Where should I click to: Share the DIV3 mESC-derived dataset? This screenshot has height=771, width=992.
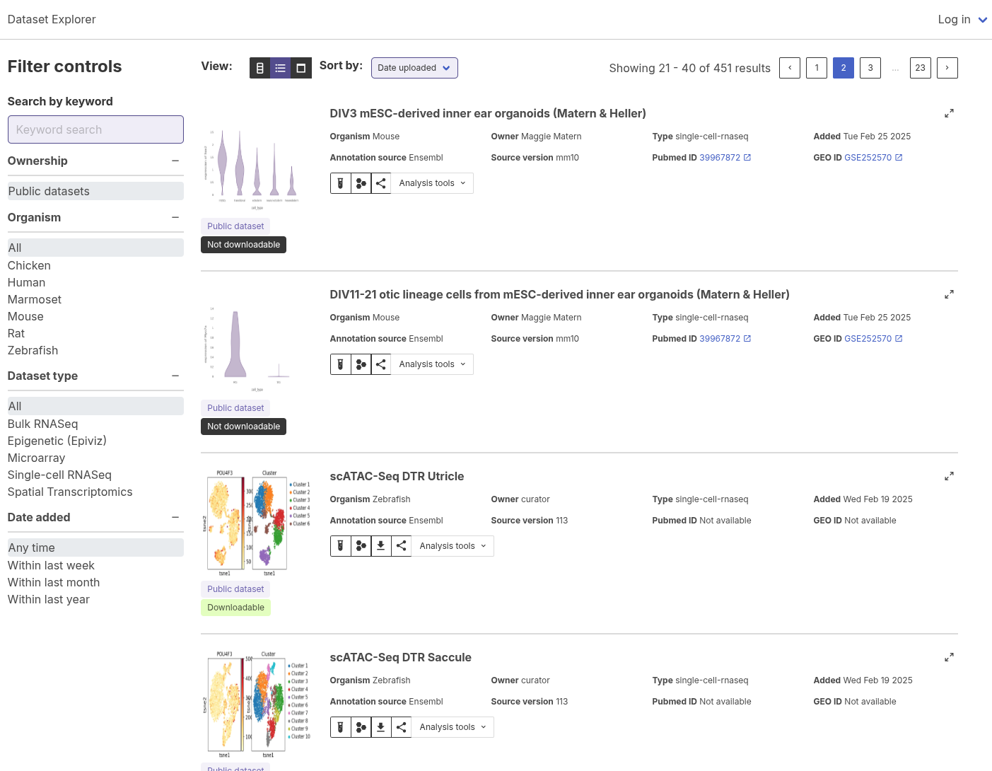click(x=380, y=182)
